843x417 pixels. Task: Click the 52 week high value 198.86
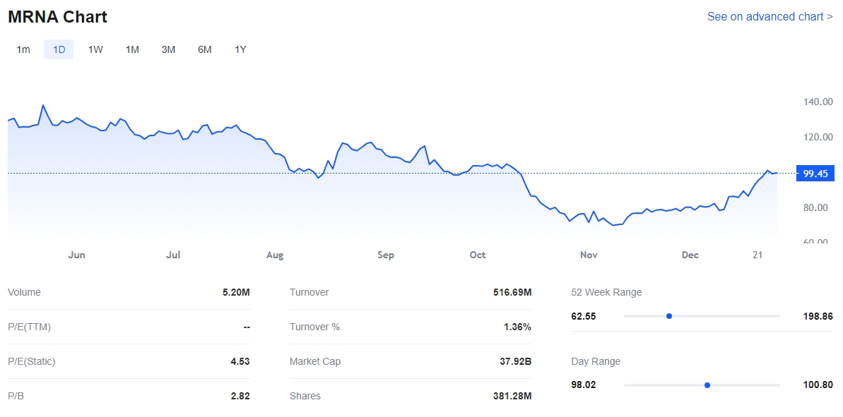click(818, 316)
